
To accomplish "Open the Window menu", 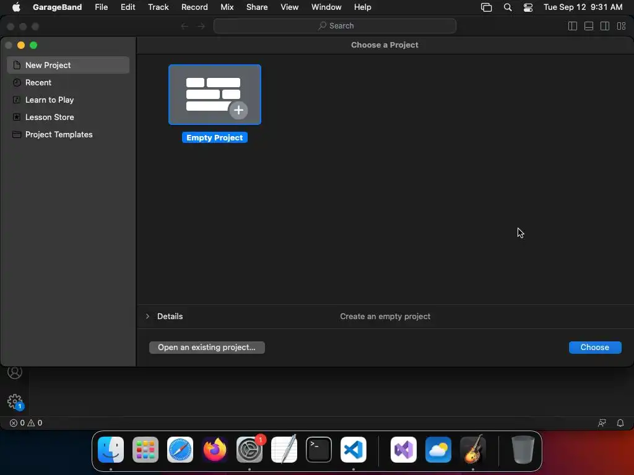I will pos(326,7).
